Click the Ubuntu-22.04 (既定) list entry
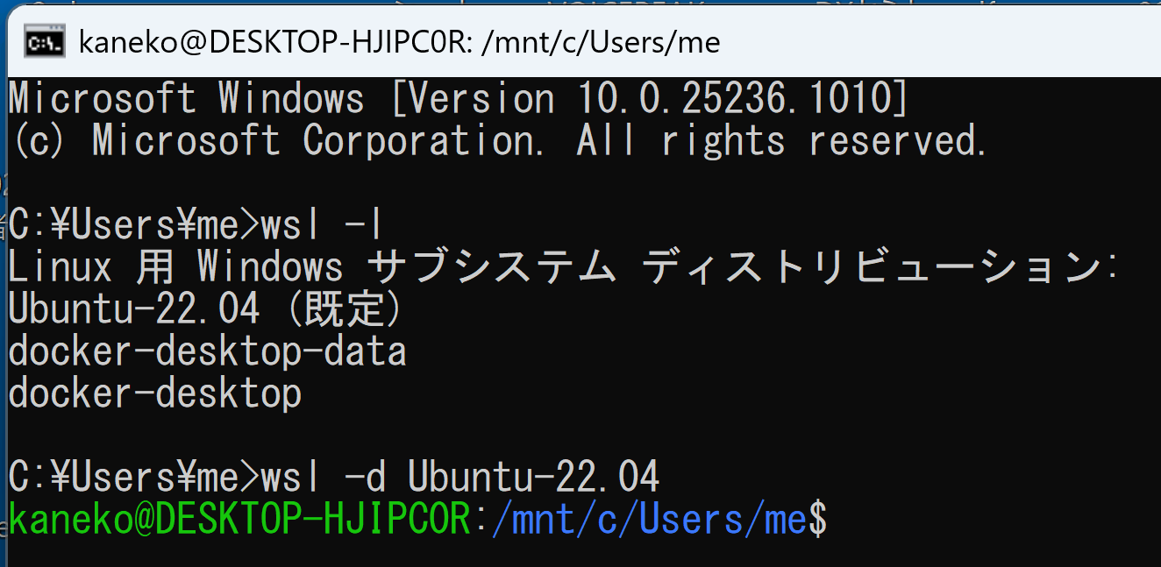This screenshot has height=567, width=1161. (206, 309)
